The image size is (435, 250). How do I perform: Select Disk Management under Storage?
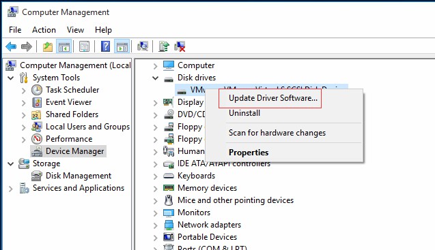79,176
